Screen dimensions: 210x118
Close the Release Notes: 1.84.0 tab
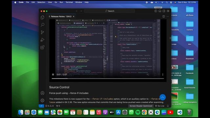tap(73, 16)
